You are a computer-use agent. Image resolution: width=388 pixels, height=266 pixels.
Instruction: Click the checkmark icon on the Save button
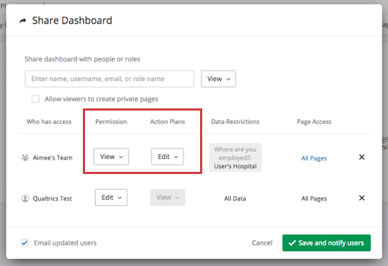292,242
